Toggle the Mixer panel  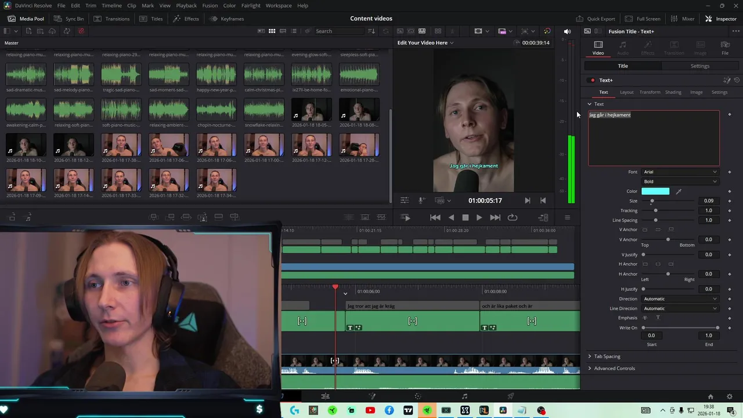683,19
